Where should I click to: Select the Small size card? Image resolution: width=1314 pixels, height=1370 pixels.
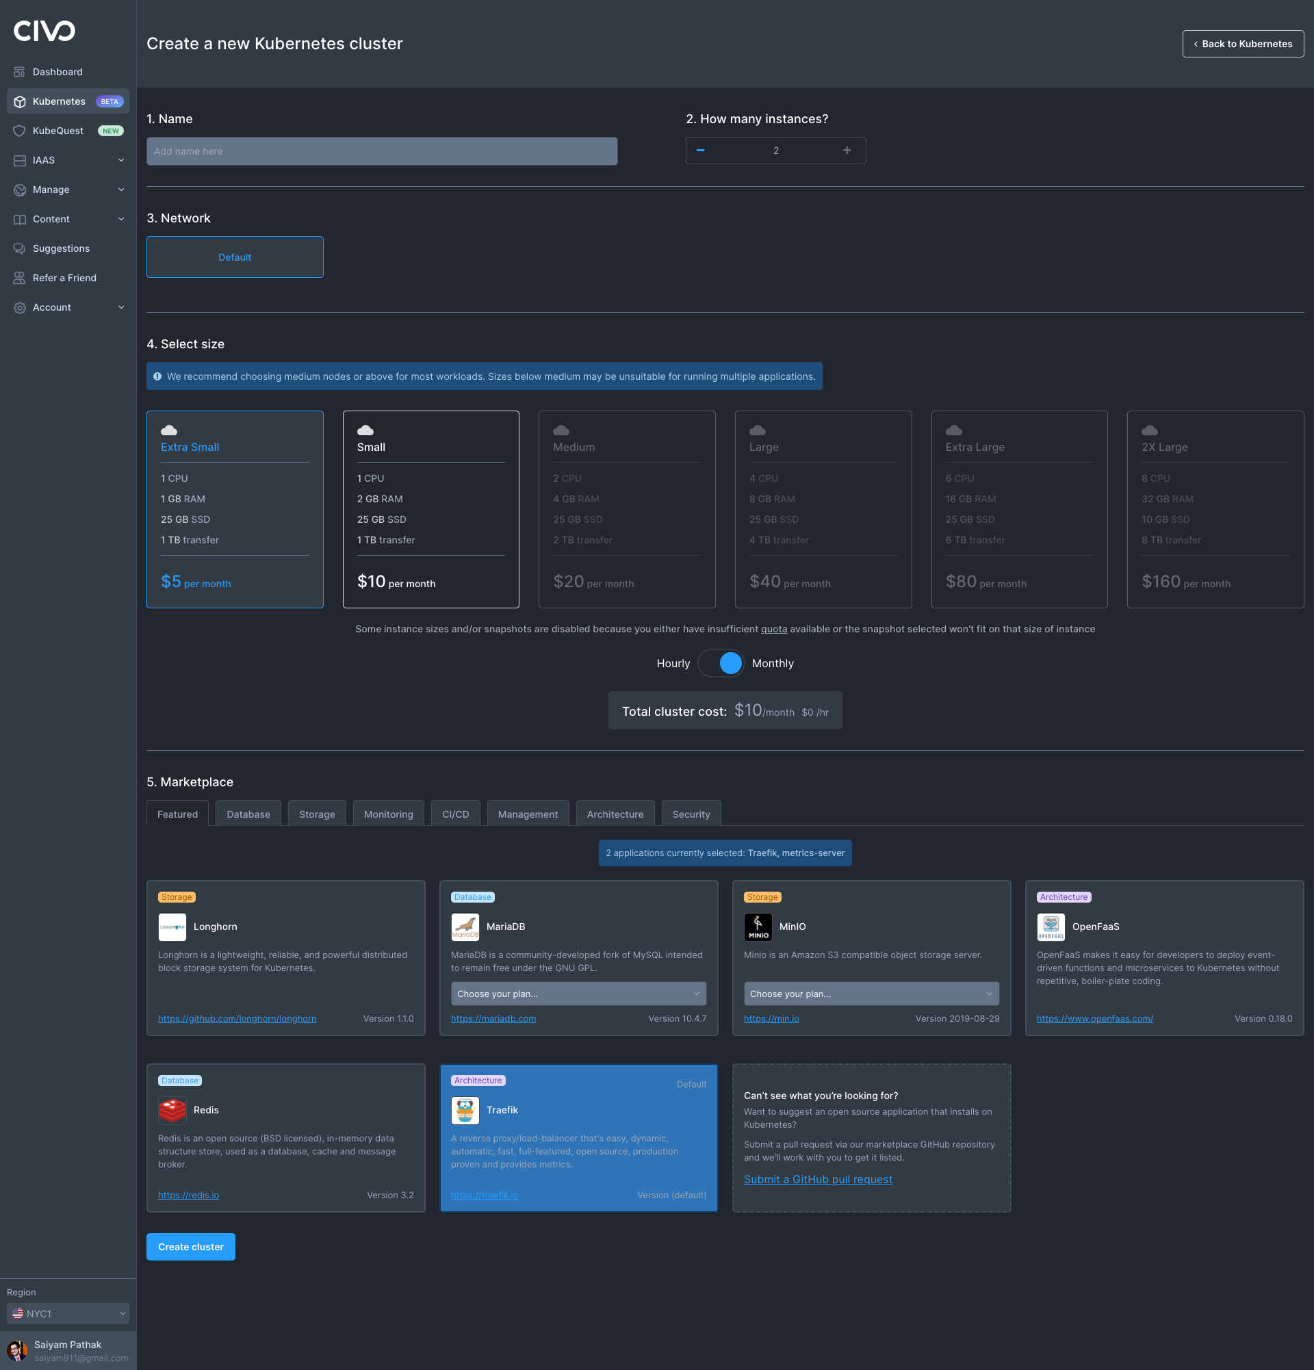pos(430,509)
